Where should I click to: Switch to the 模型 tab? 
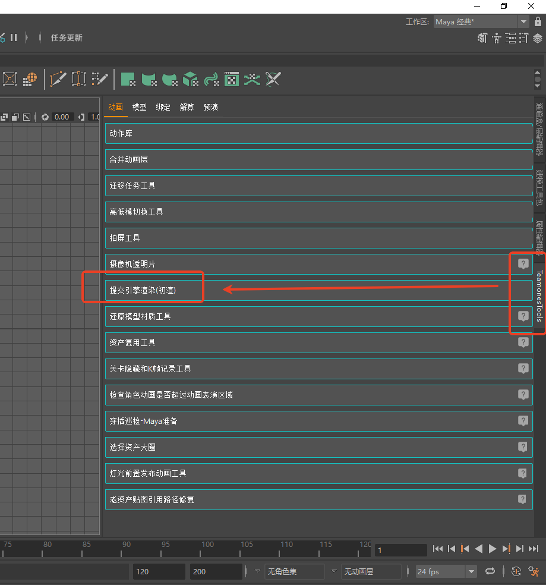point(139,108)
